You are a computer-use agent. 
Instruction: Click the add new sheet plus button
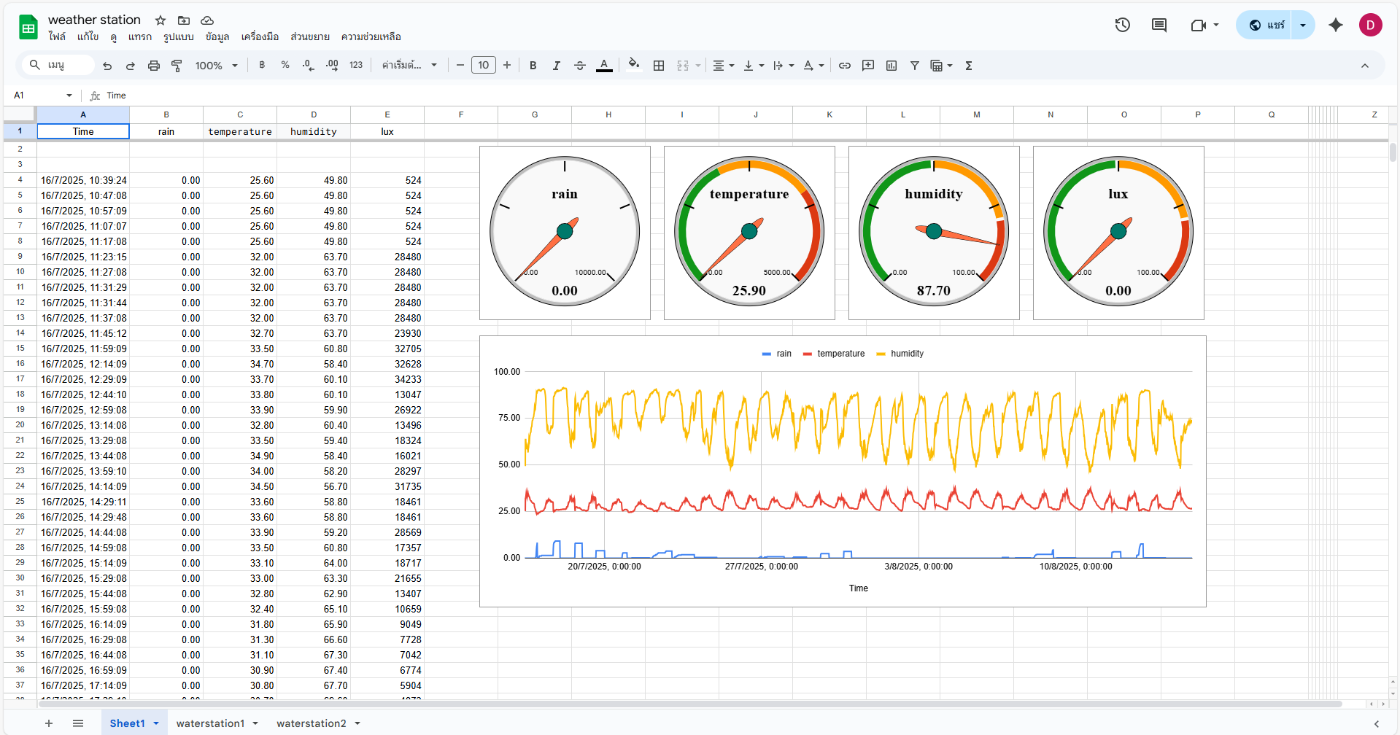pyautogui.click(x=49, y=723)
